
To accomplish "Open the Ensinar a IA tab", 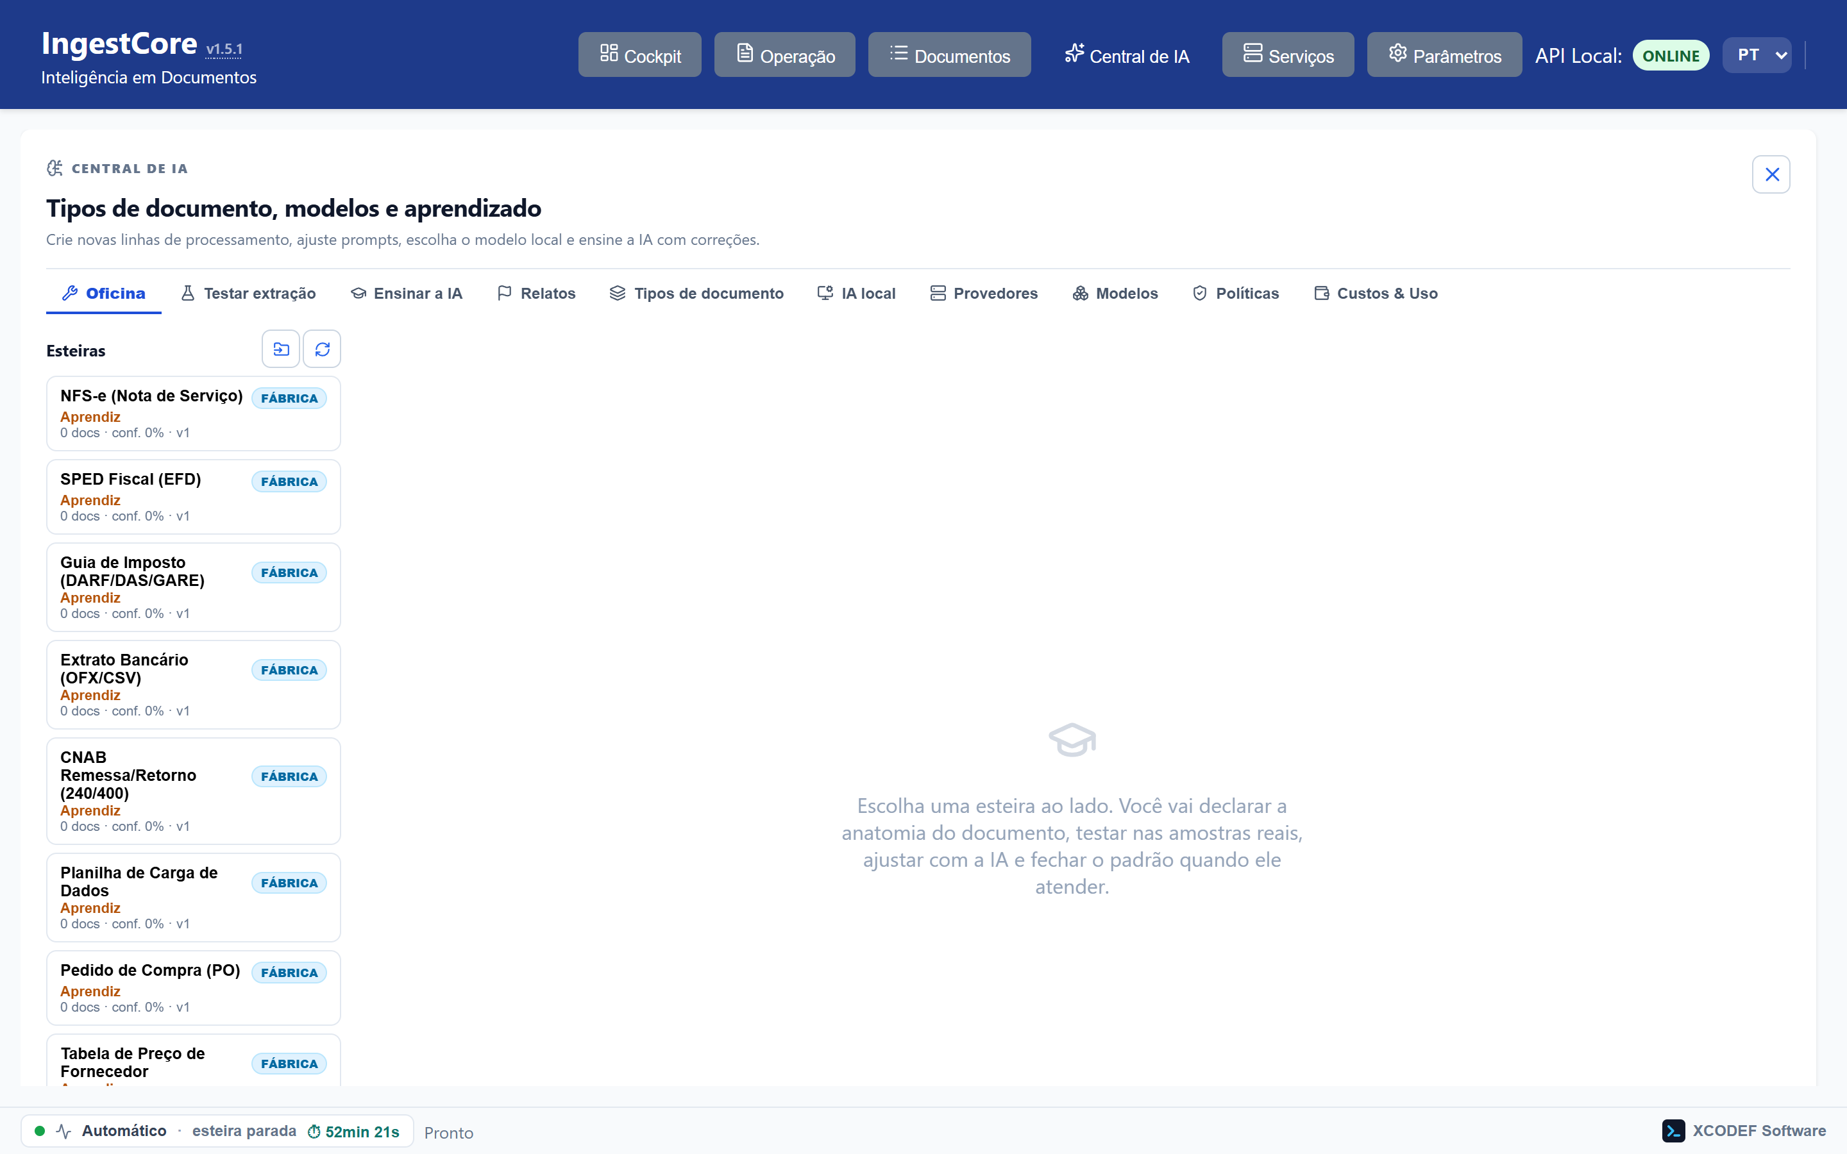I will click(406, 294).
